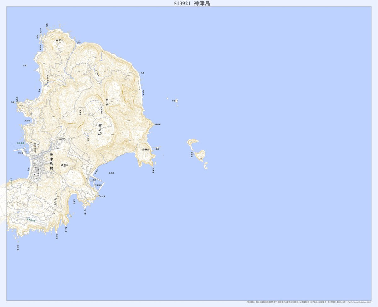
Task: Click the 沢尻湾 bay label on west coast
Action: [x=27, y=120]
